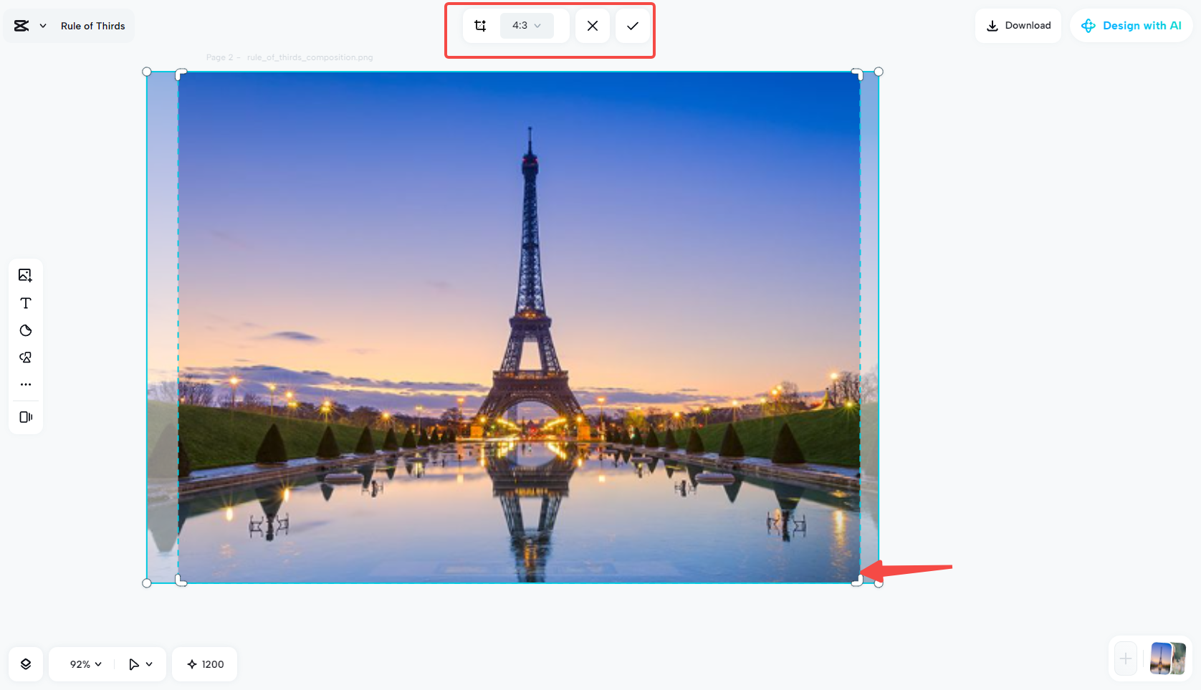1201x690 pixels.
Task: Select the Crop icon in the top toolbar
Action: coord(480,25)
